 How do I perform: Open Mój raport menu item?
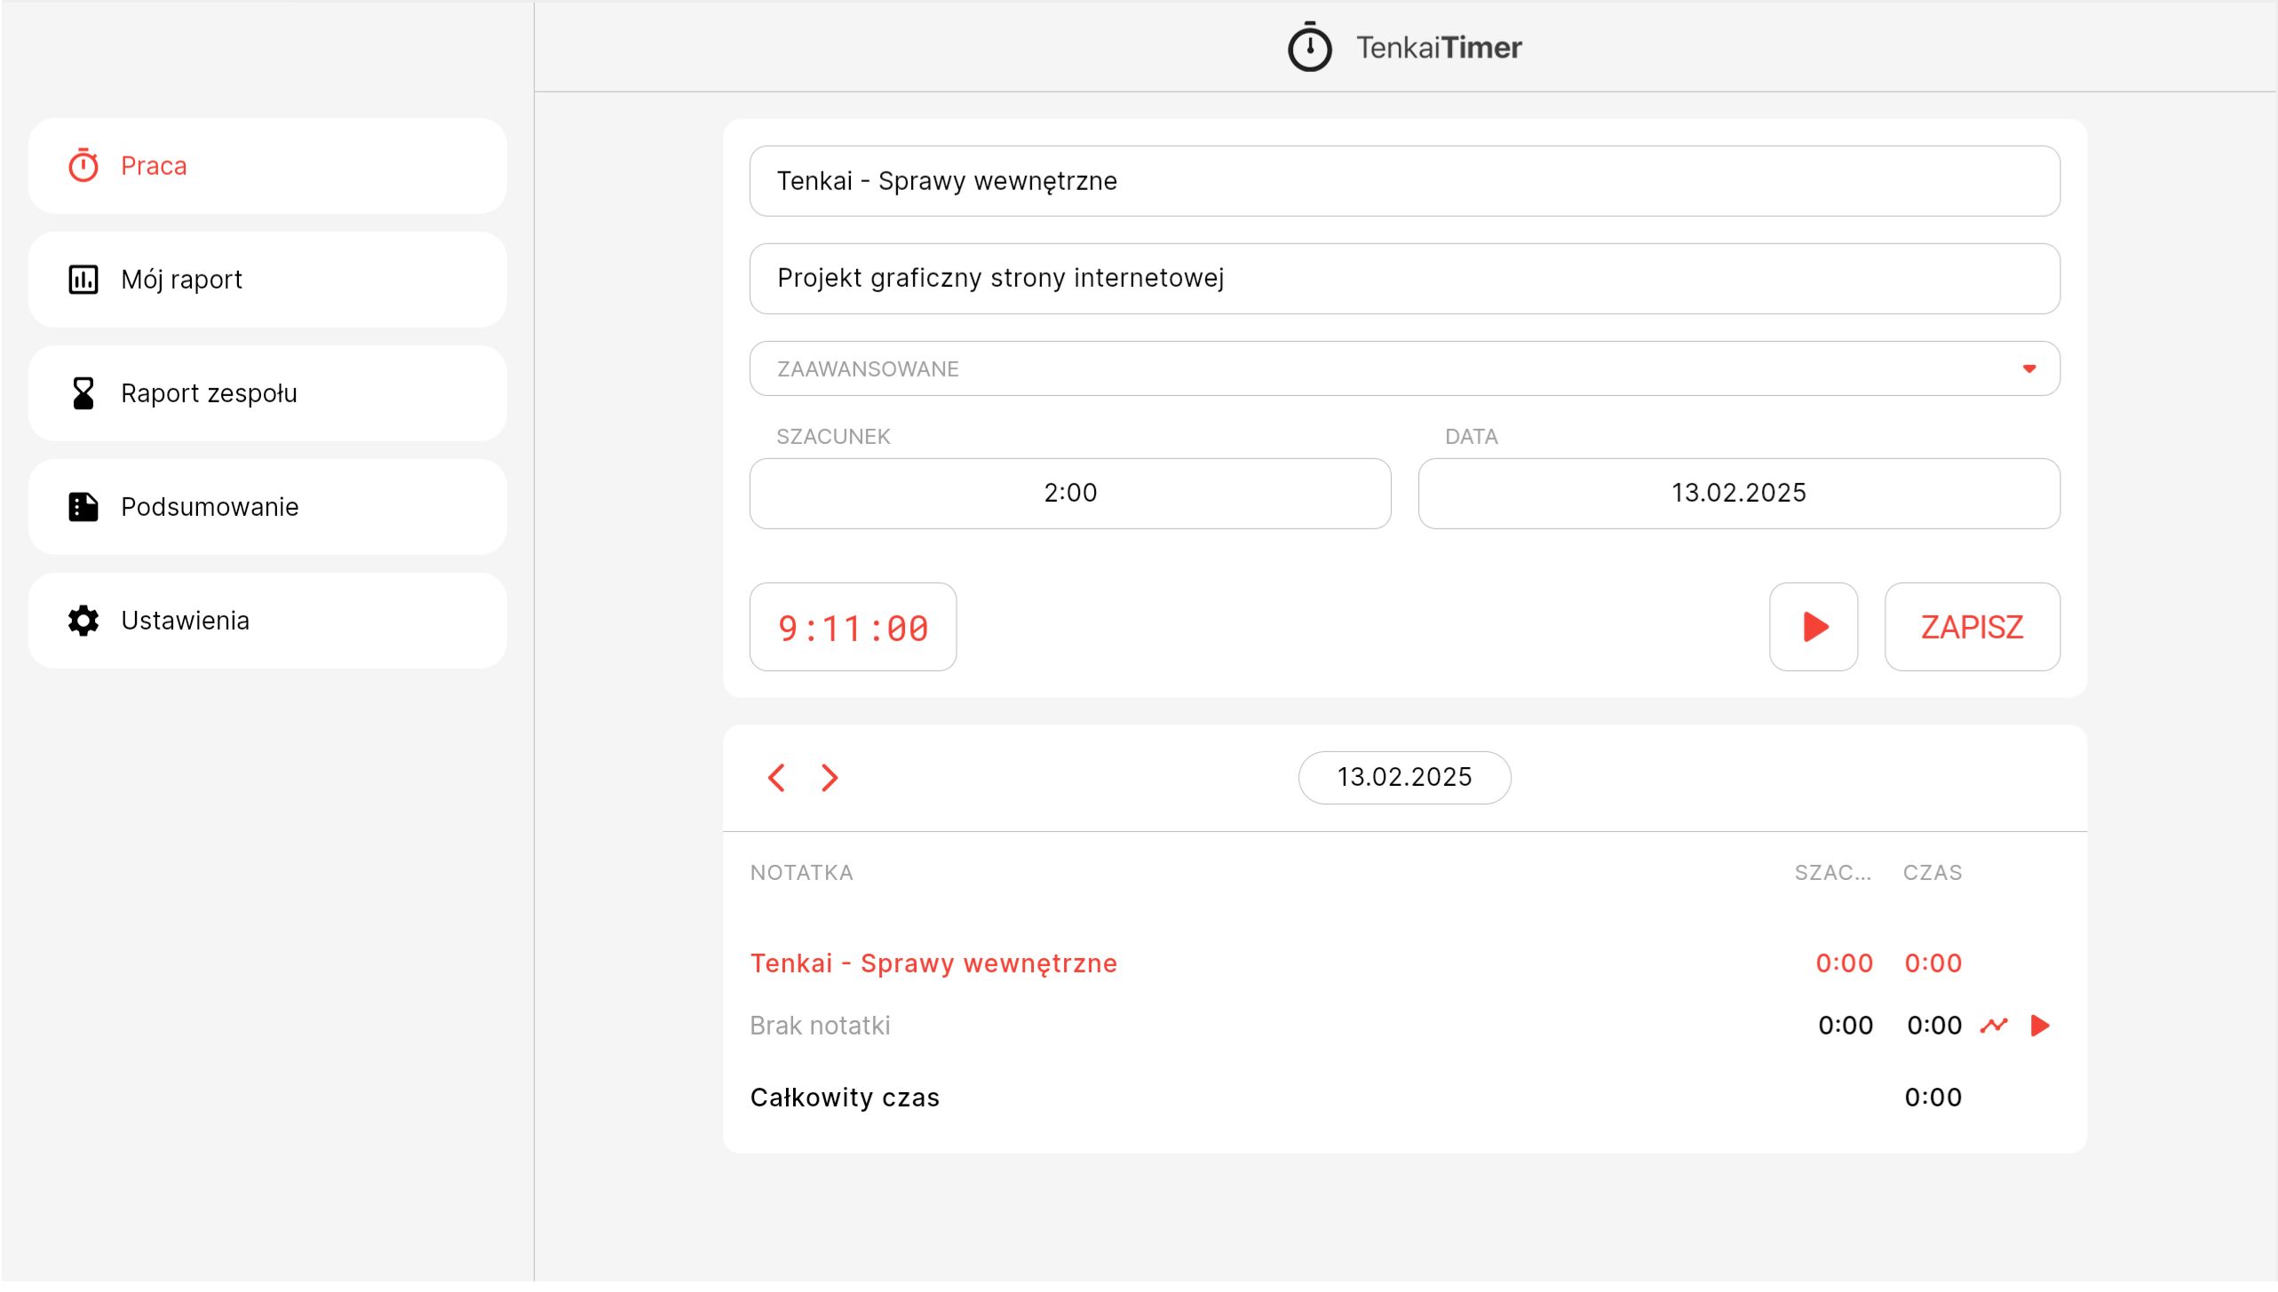point(267,280)
